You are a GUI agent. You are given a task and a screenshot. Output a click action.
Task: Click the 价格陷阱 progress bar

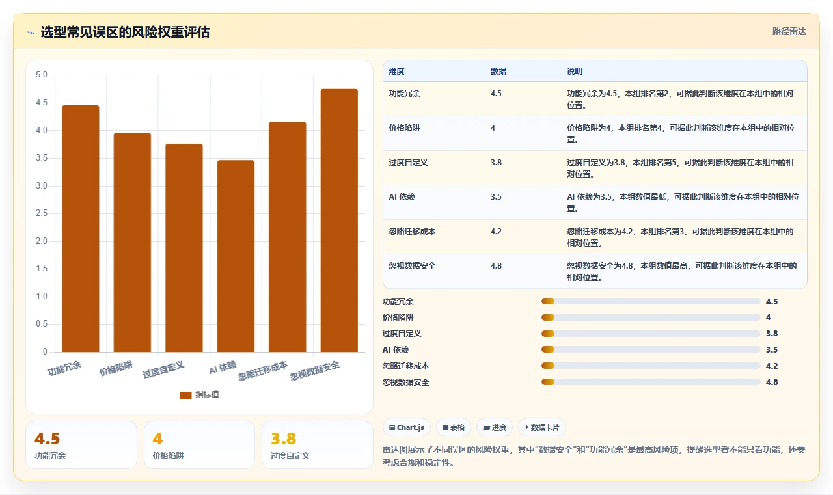click(651, 317)
